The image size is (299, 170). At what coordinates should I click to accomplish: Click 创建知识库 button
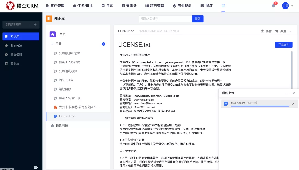[x=21, y=25]
